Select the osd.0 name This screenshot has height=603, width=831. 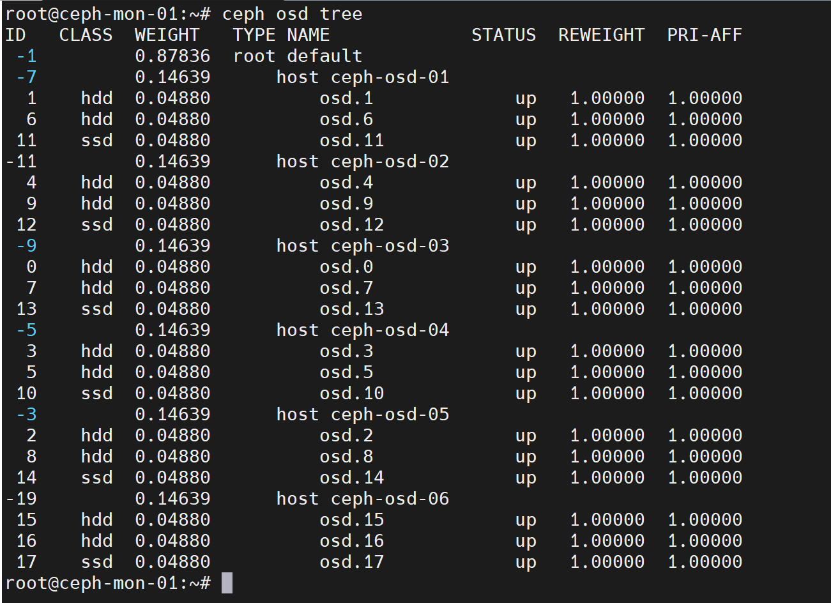[x=346, y=266]
